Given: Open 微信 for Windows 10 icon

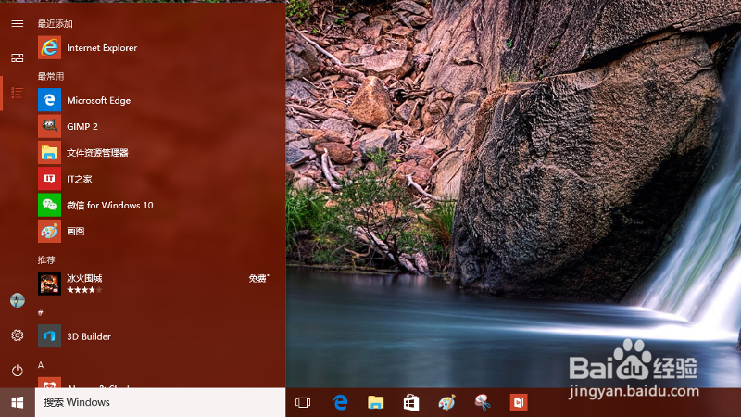Looking at the screenshot, I should click(x=50, y=205).
